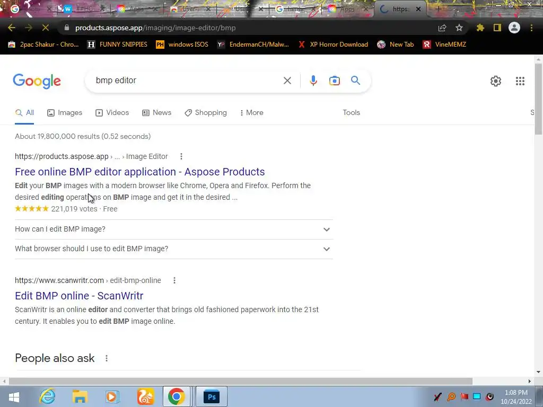Open the Google apps grid
The width and height of the screenshot is (543, 407).
[x=520, y=81]
